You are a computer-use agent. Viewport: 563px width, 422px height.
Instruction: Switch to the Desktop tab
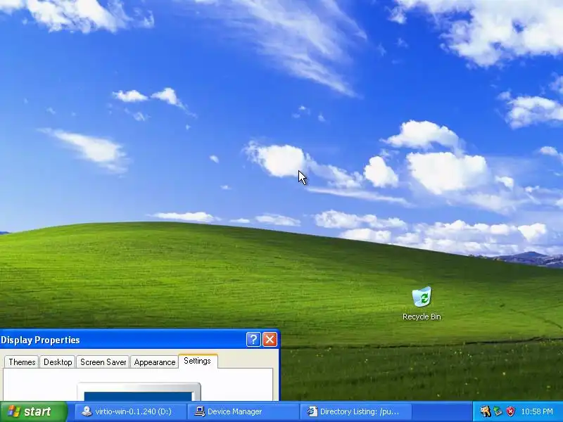(58, 362)
